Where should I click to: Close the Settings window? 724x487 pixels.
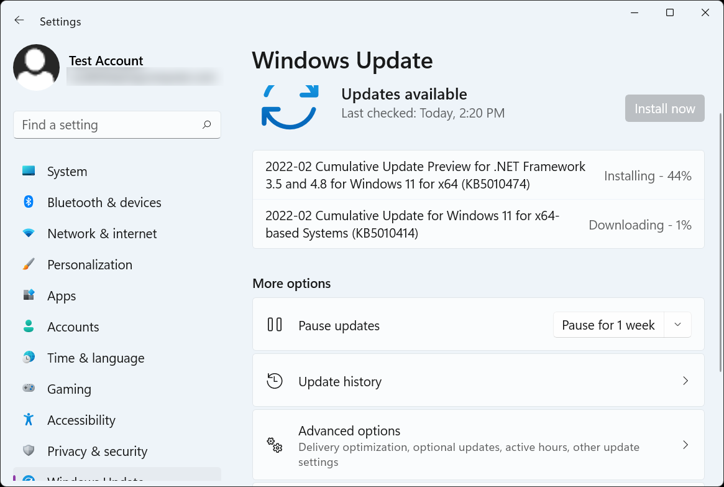click(705, 12)
